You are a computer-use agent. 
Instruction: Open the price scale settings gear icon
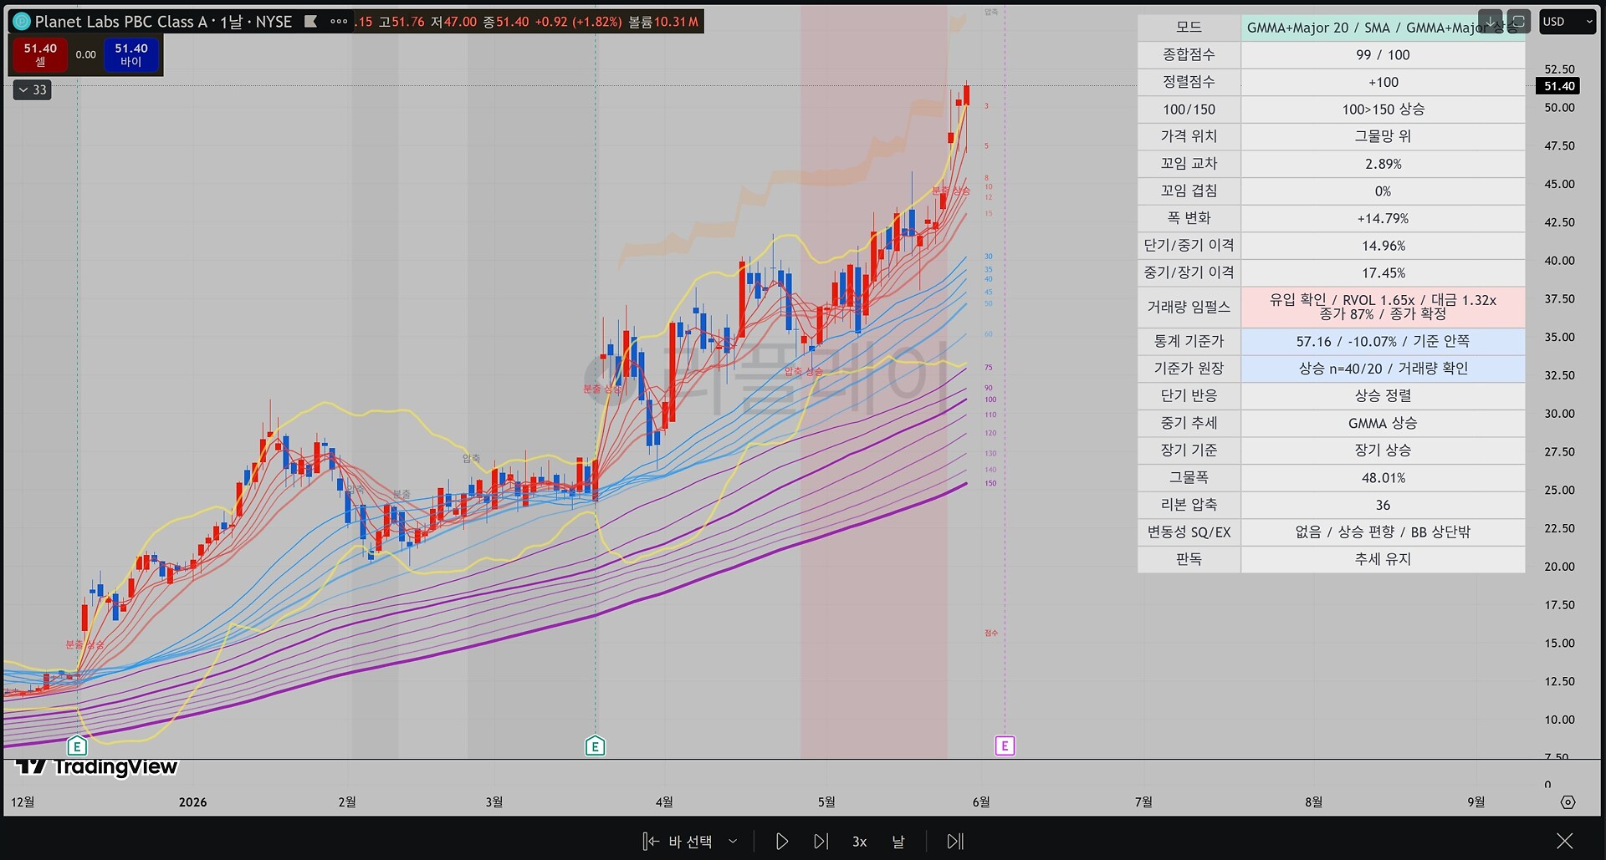pyautogui.click(x=1568, y=802)
